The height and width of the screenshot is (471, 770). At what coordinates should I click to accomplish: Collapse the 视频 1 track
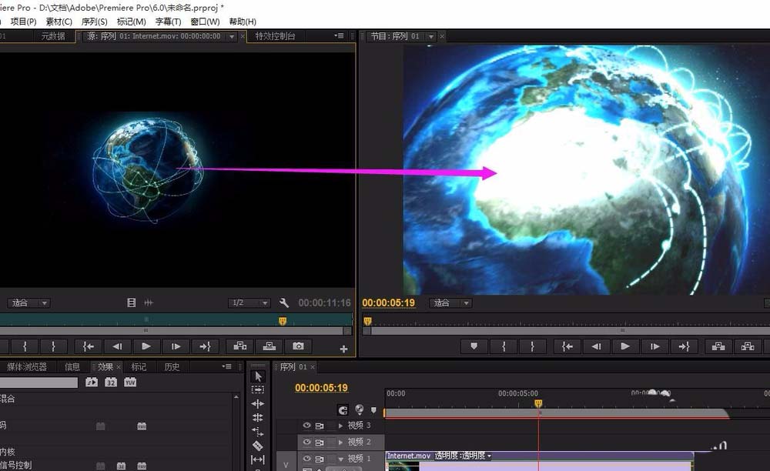[x=340, y=459]
